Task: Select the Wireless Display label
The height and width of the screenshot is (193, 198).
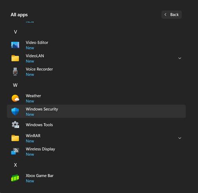Action: click(41, 149)
